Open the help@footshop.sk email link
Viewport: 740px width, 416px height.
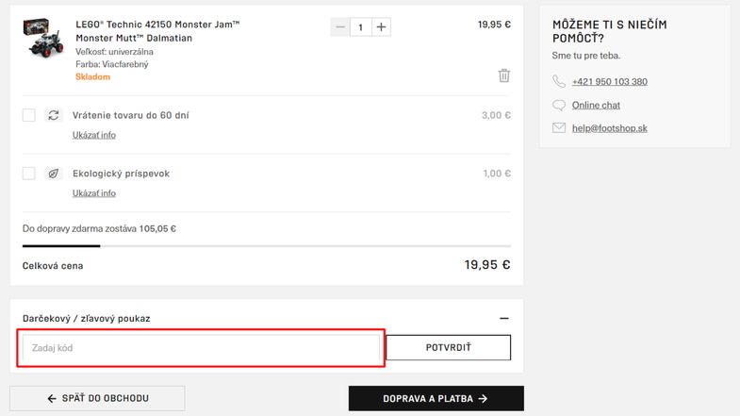tap(610, 128)
